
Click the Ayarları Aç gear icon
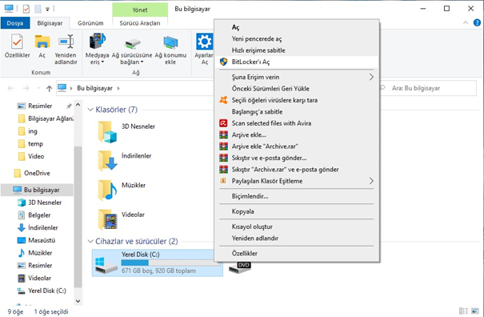[204, 42]
